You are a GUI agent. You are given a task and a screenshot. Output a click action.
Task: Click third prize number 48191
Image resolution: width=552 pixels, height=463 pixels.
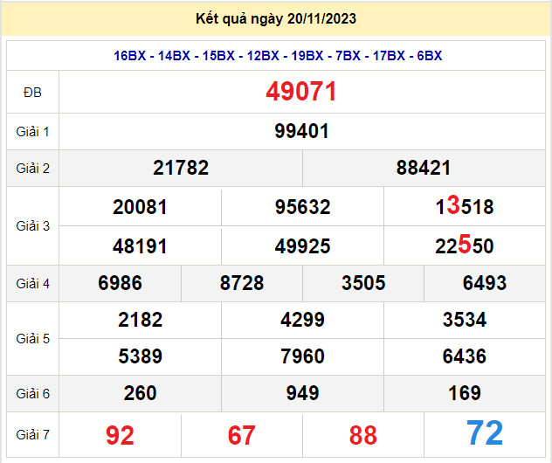(140, 245)
